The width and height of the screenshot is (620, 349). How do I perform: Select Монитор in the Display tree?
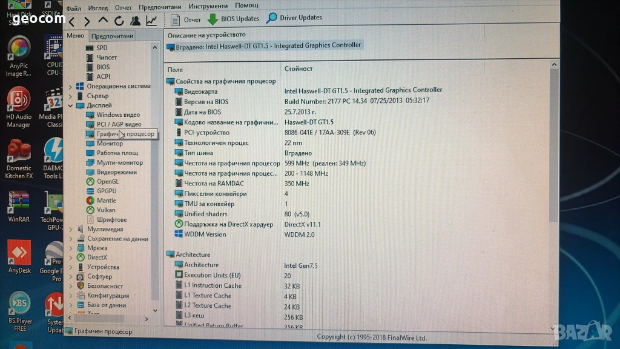110,144
